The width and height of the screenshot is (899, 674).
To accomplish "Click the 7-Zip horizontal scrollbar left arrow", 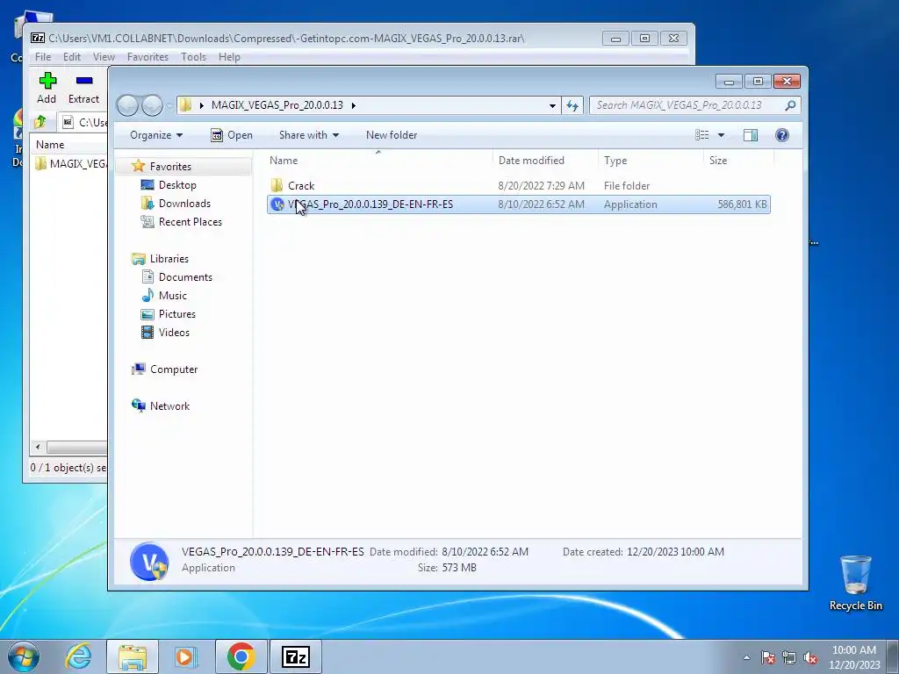I will 38,447.
